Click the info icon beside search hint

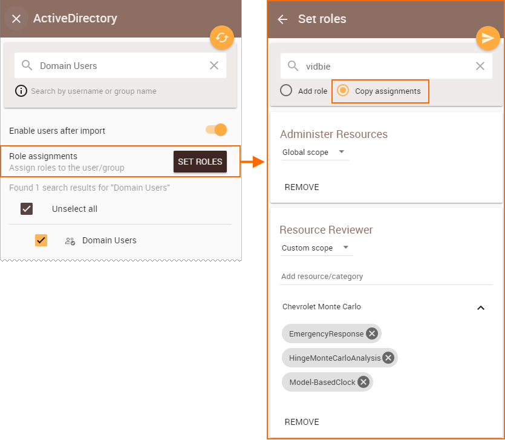coord(21,91)
